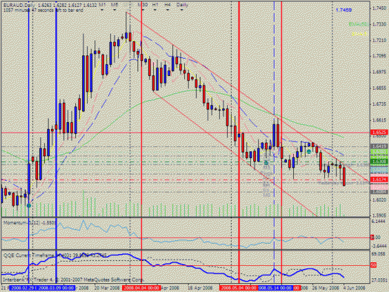The width and height of the screenshot is (389, 292).
Task: Click the arrow under Daily
Action: 182,10
